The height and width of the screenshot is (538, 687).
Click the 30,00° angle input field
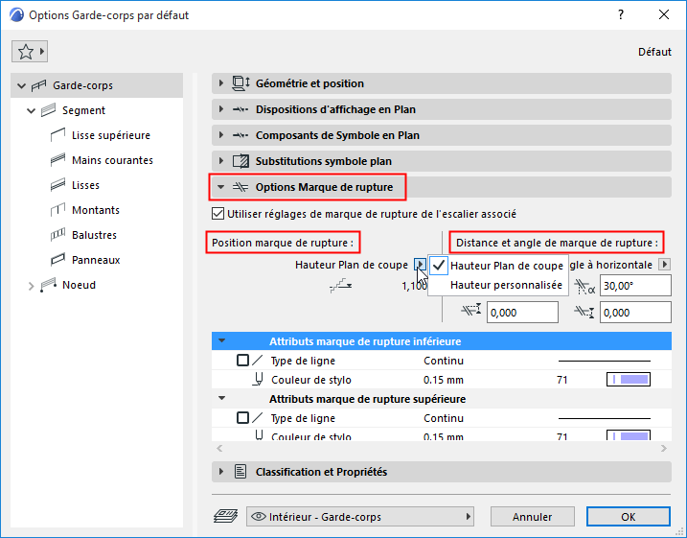point(634,286)
